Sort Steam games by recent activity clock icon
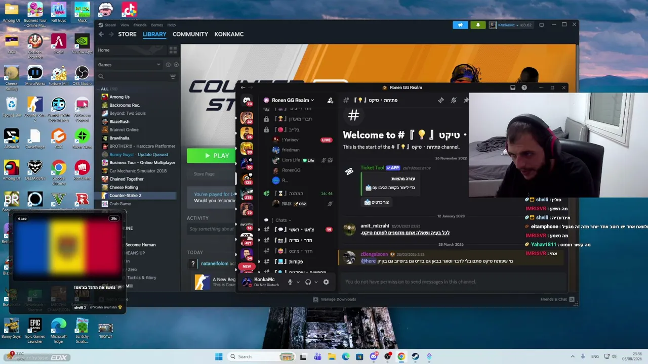This screenshot has width=648, height=364. (x=168, y=65)
